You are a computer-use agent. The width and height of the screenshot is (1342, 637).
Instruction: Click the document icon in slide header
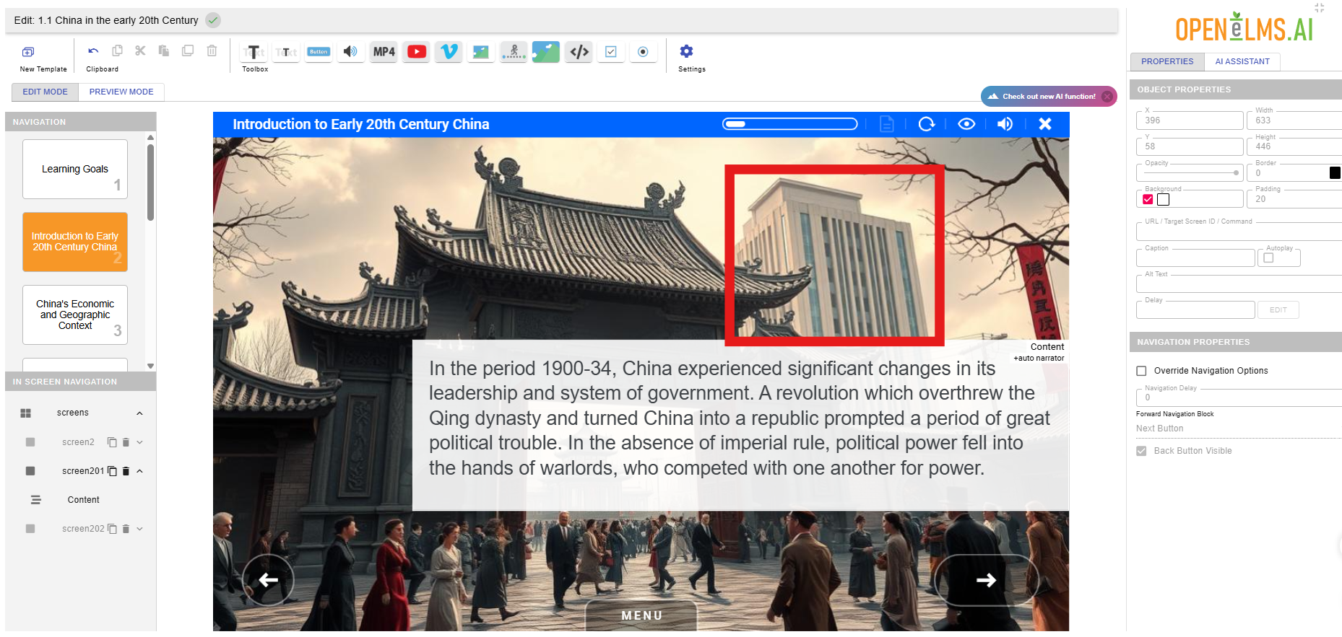(x=887, y=124)
